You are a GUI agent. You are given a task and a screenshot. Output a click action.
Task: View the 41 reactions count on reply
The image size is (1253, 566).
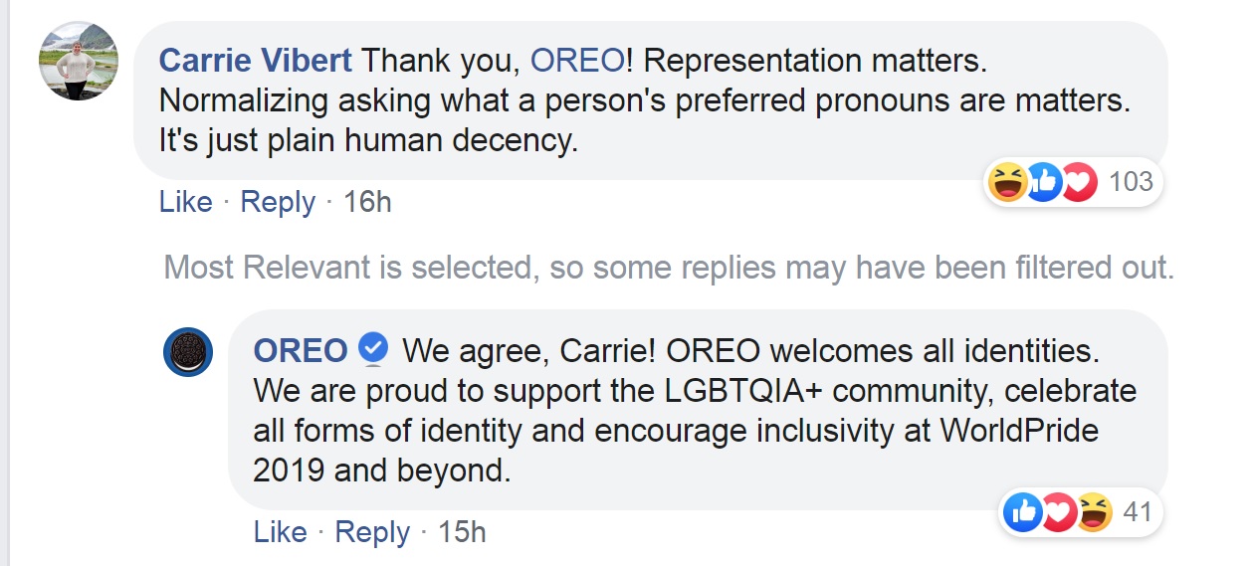(1137, 512)
